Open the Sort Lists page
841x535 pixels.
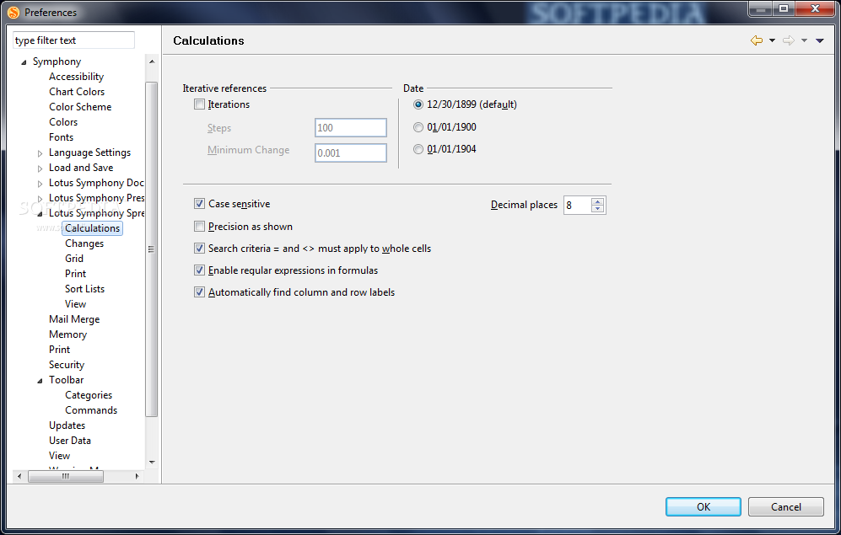84,289
